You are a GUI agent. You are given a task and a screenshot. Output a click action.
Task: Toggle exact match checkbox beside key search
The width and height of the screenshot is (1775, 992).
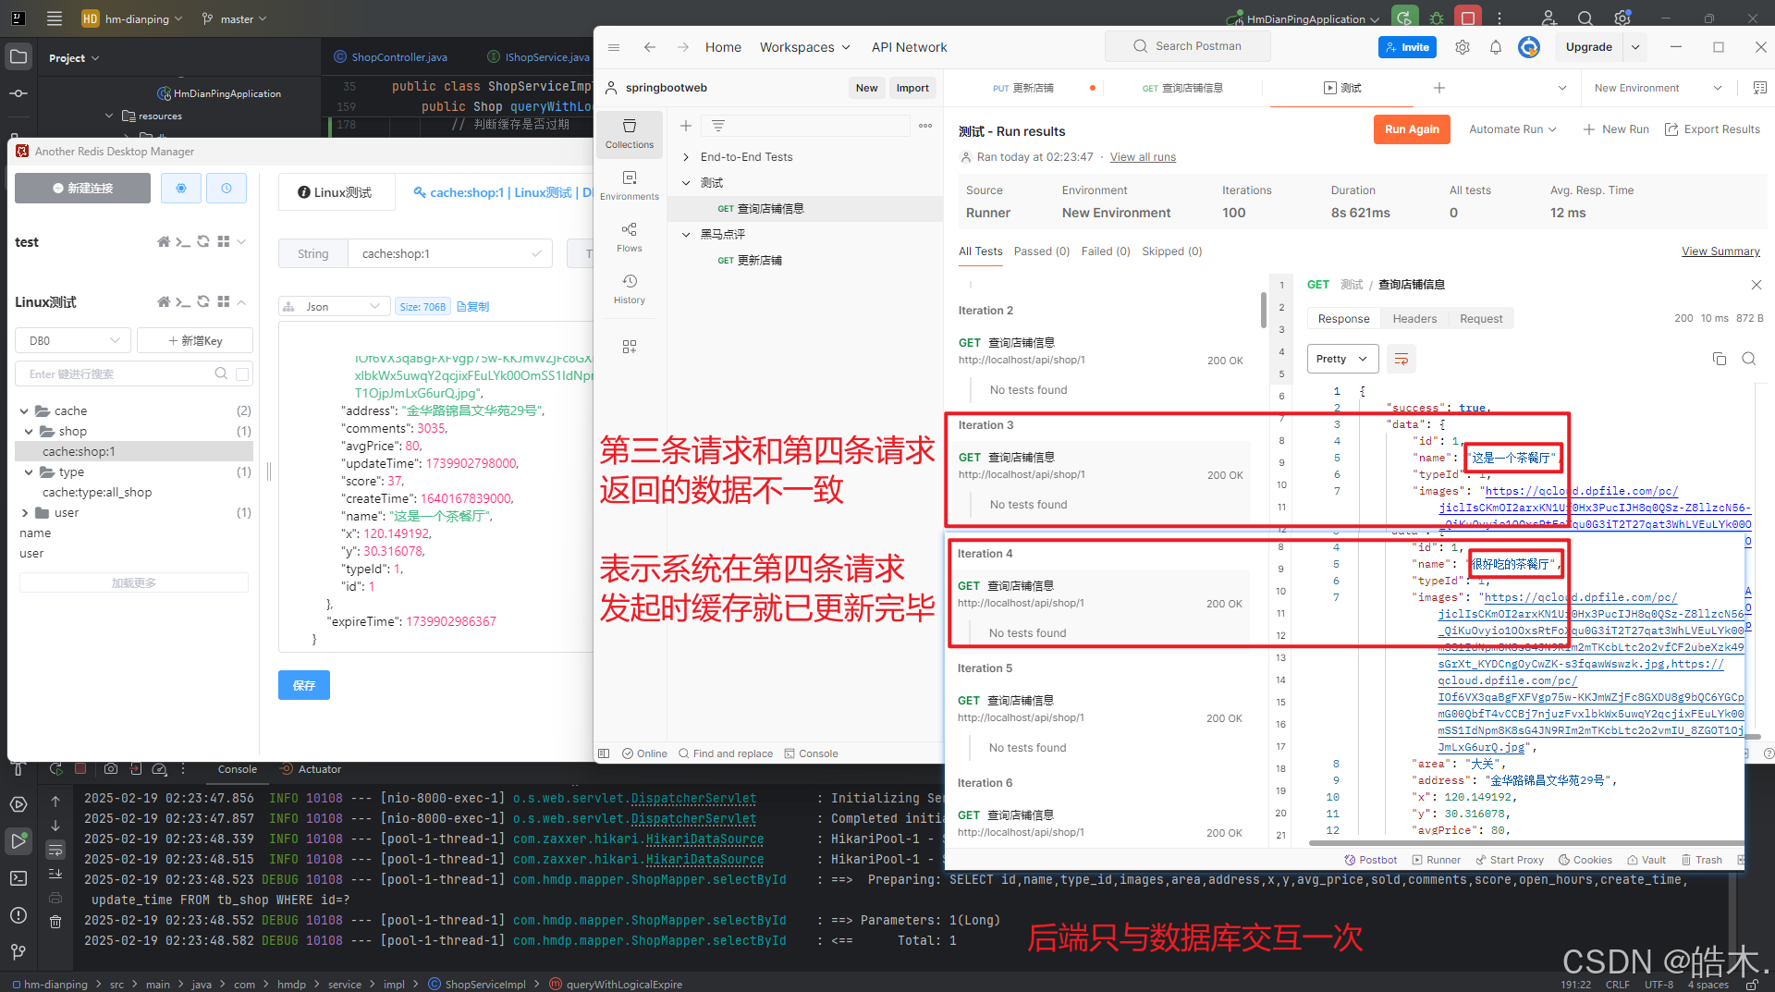(242, 374)
